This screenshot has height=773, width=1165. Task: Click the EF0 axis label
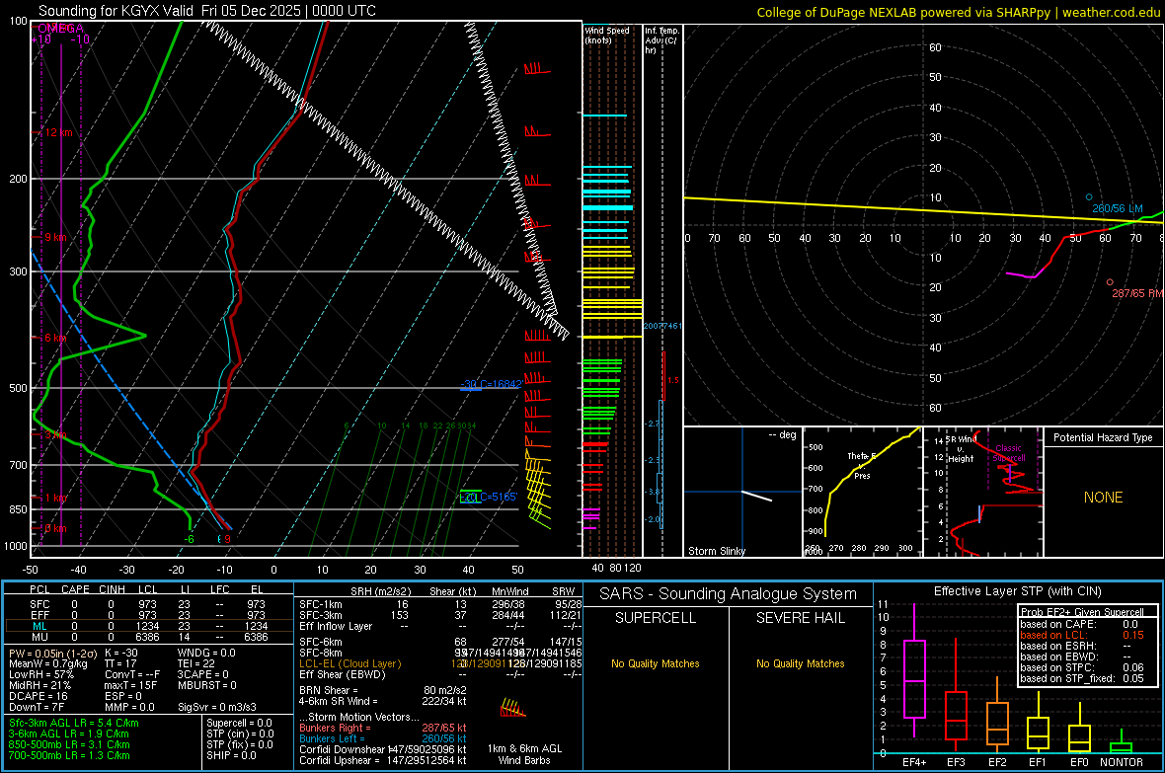1079,762
